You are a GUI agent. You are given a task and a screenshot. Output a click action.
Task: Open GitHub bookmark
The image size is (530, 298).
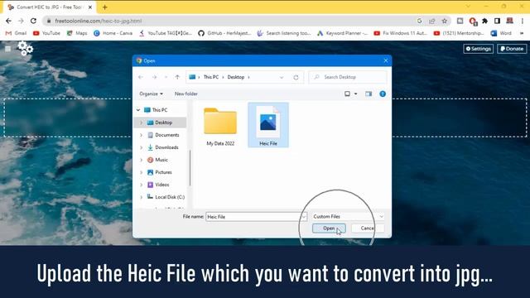click(x=224, y=33)
